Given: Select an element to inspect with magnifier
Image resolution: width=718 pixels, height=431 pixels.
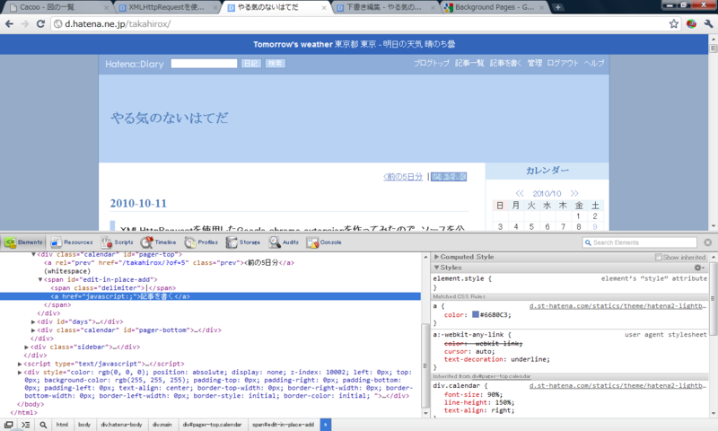Looking at the screenshot, I should (x=43, y=425).
